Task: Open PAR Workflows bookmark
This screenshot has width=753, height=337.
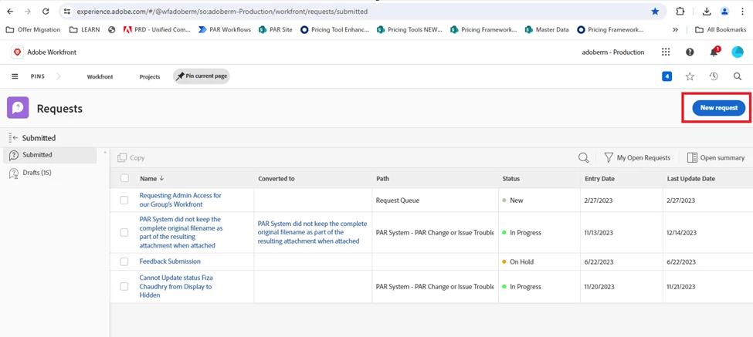Action: pyautogui.click(x=224, y=30)
